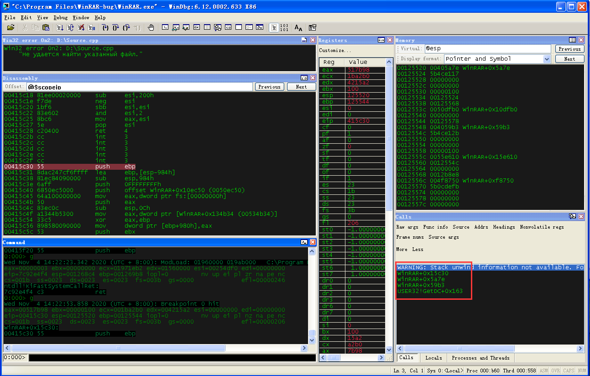Toggle Func info in Calls panel
590x376 pixels.
[435, 227]
